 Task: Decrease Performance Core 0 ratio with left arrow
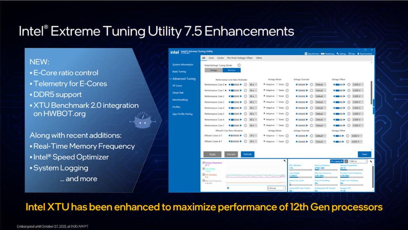click(229, 84)
